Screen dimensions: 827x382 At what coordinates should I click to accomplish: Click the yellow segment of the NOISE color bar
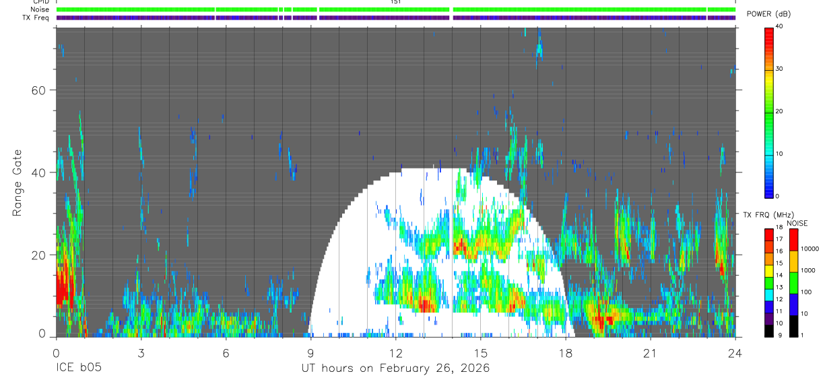pos(793,261)
